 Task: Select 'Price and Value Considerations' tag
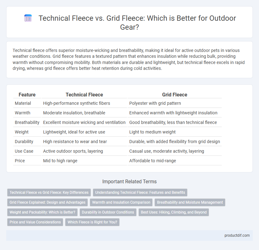click(x=35, y=222)
